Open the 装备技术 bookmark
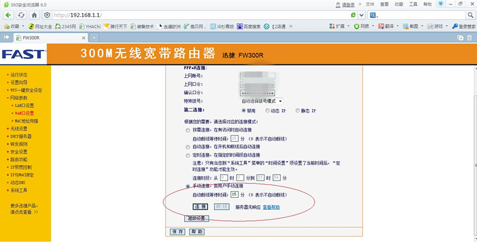Image resolution: width=477 pixels, height=243 pixels. 142,26
